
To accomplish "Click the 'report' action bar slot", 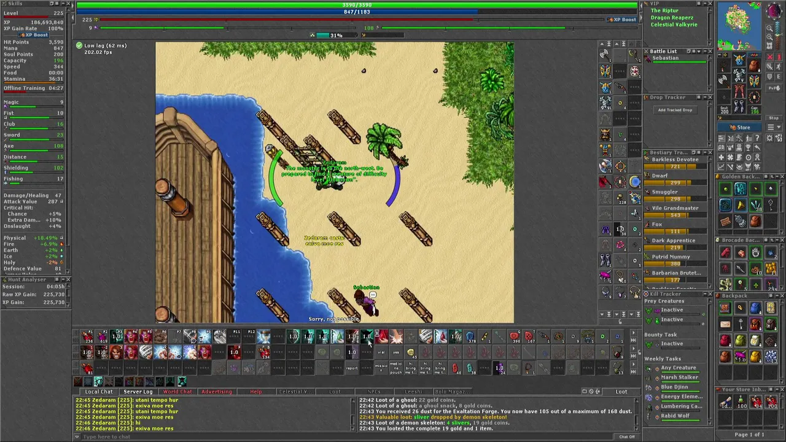I will click(352, 368).
